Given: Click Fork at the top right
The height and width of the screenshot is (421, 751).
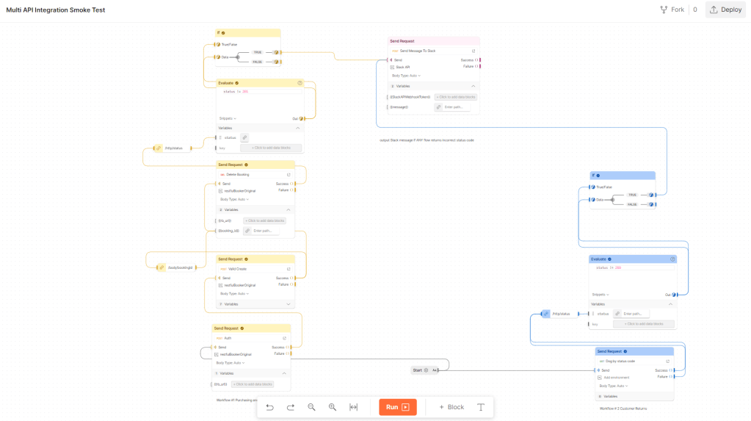Looking at the screenshot, I should coord(672,10).
